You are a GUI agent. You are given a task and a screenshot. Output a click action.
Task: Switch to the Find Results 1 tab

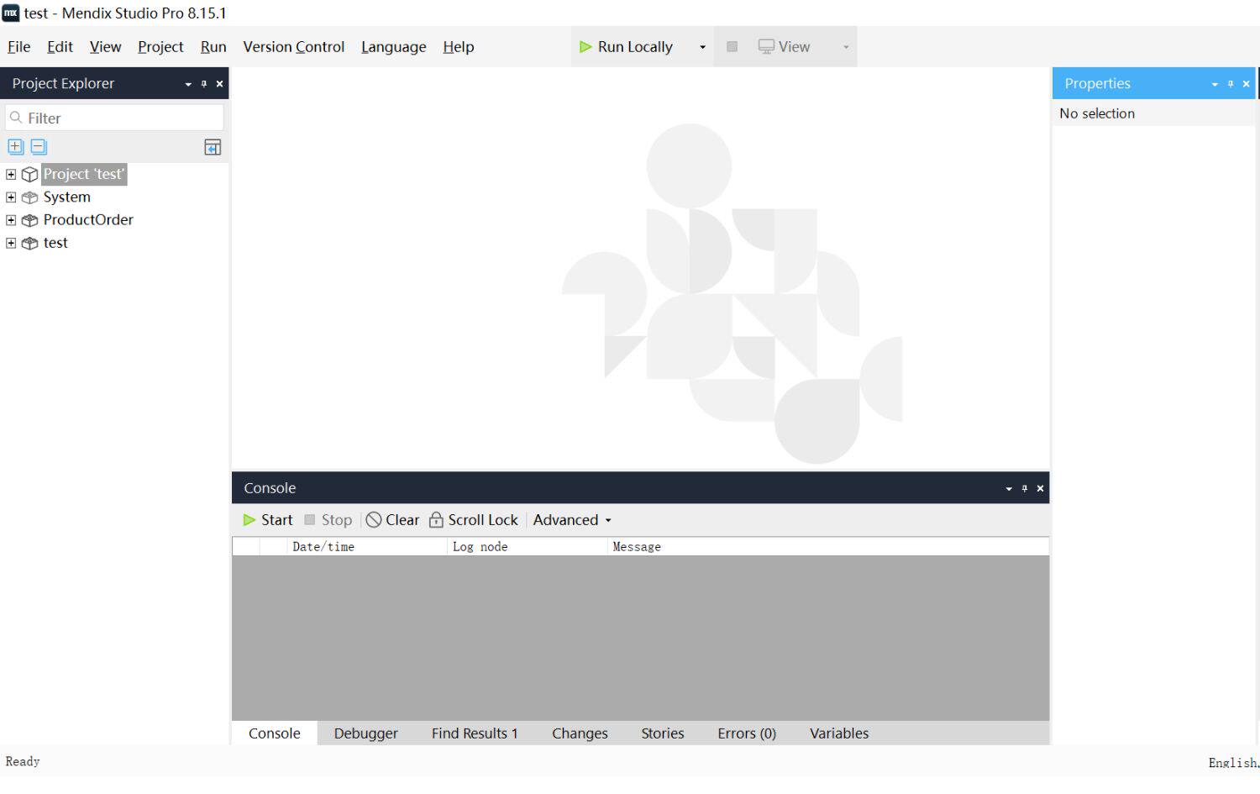[475, 734]
